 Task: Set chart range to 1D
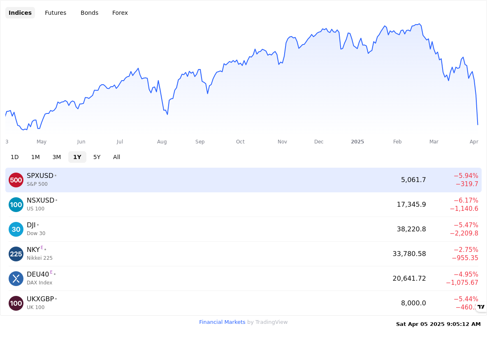pyautogui.click(x=14, y=157)
